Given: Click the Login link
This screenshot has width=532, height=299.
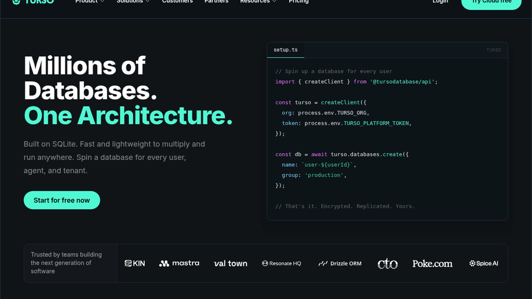Looking at the screenshot, I should pyautogui.click(x=440, y=2).
